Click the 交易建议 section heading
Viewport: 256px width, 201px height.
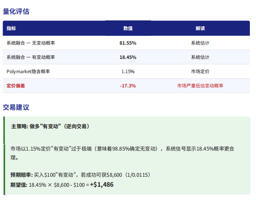16,107
